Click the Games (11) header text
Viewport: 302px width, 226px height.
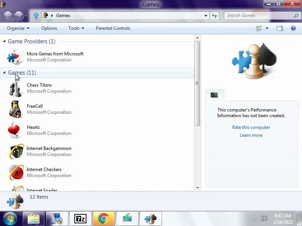[x=22, y=72]
